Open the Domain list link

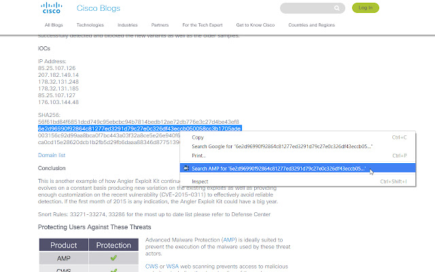tap(52, 155)
